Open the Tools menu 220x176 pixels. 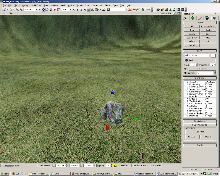(115, 5)
